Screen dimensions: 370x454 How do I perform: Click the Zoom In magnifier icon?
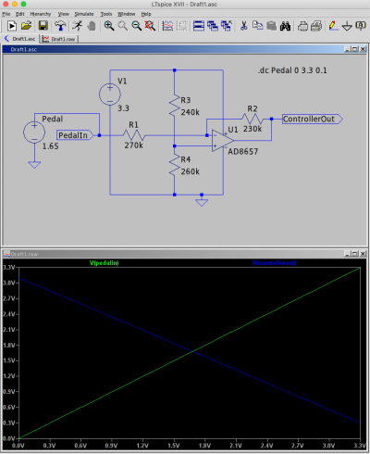point(109,26)
